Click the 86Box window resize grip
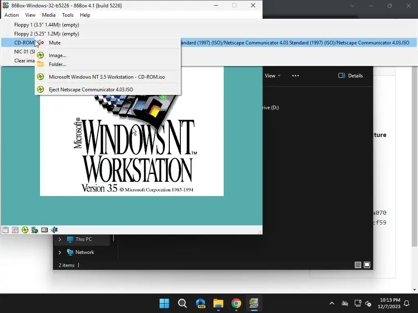This screenshot has height=313, width=418. pyautogui.click(x=260, y=232)
